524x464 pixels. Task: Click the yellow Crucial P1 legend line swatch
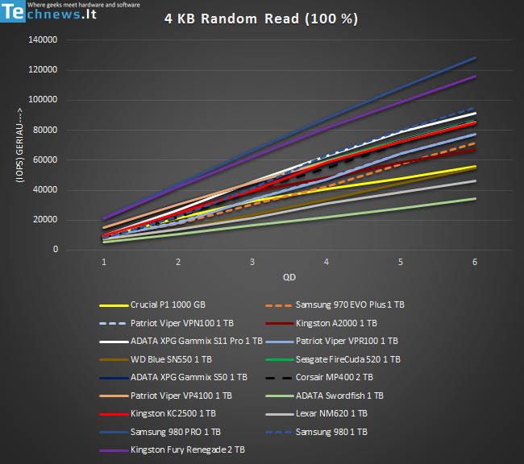(114, 305)
